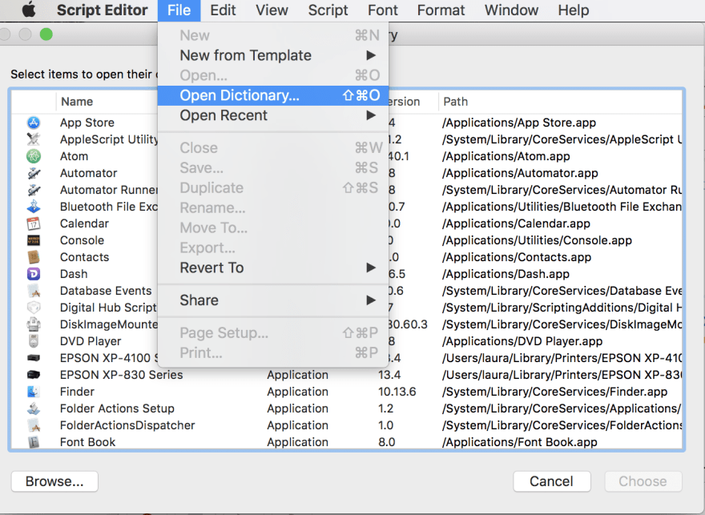Click the Automator robot icon
Image resolution: width=705 pixels, height=515 pixels.
click(x=34, y=173)
